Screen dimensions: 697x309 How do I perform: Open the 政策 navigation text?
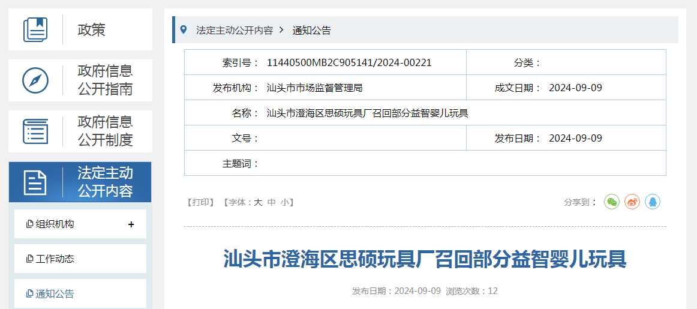click(x=91, y=29)
